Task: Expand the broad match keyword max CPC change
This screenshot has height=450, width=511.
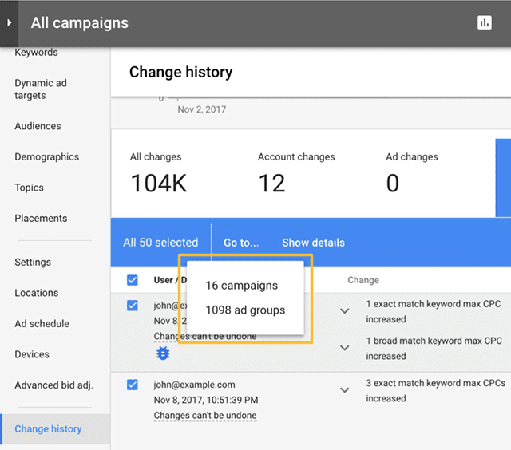Action: coord(345,348)
